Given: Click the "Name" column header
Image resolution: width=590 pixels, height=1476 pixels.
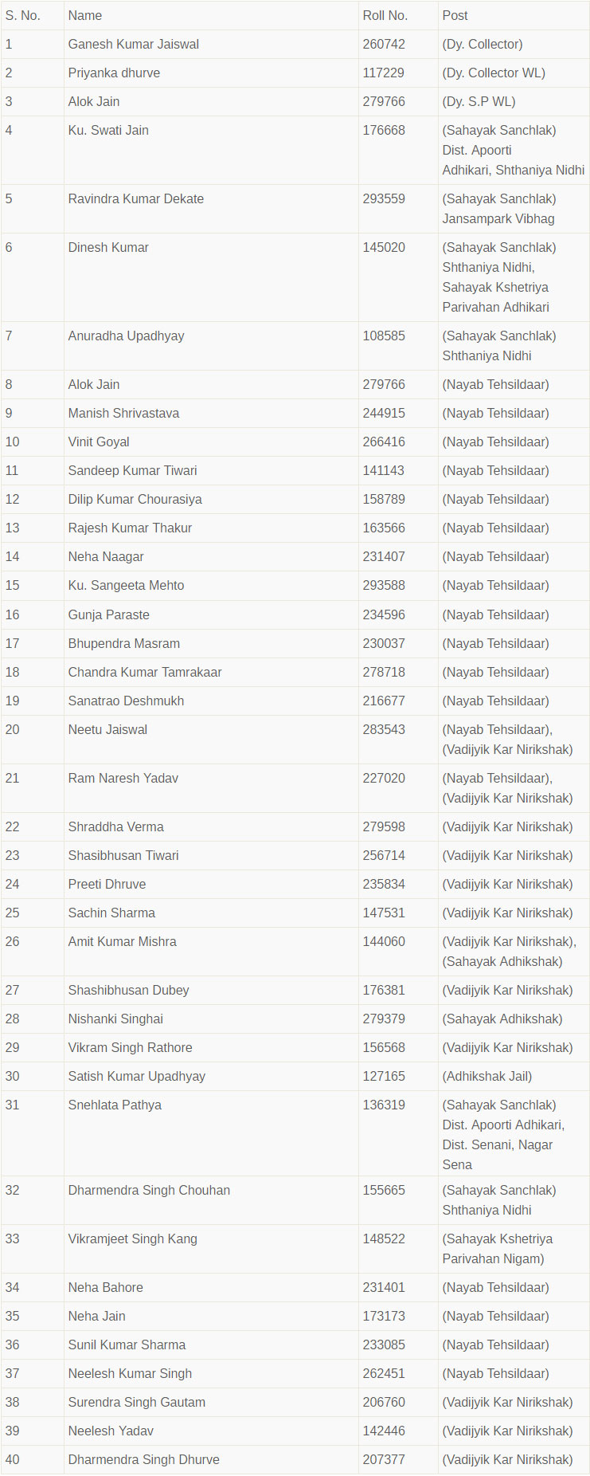Looking at the screenshot, I should 85,15.
